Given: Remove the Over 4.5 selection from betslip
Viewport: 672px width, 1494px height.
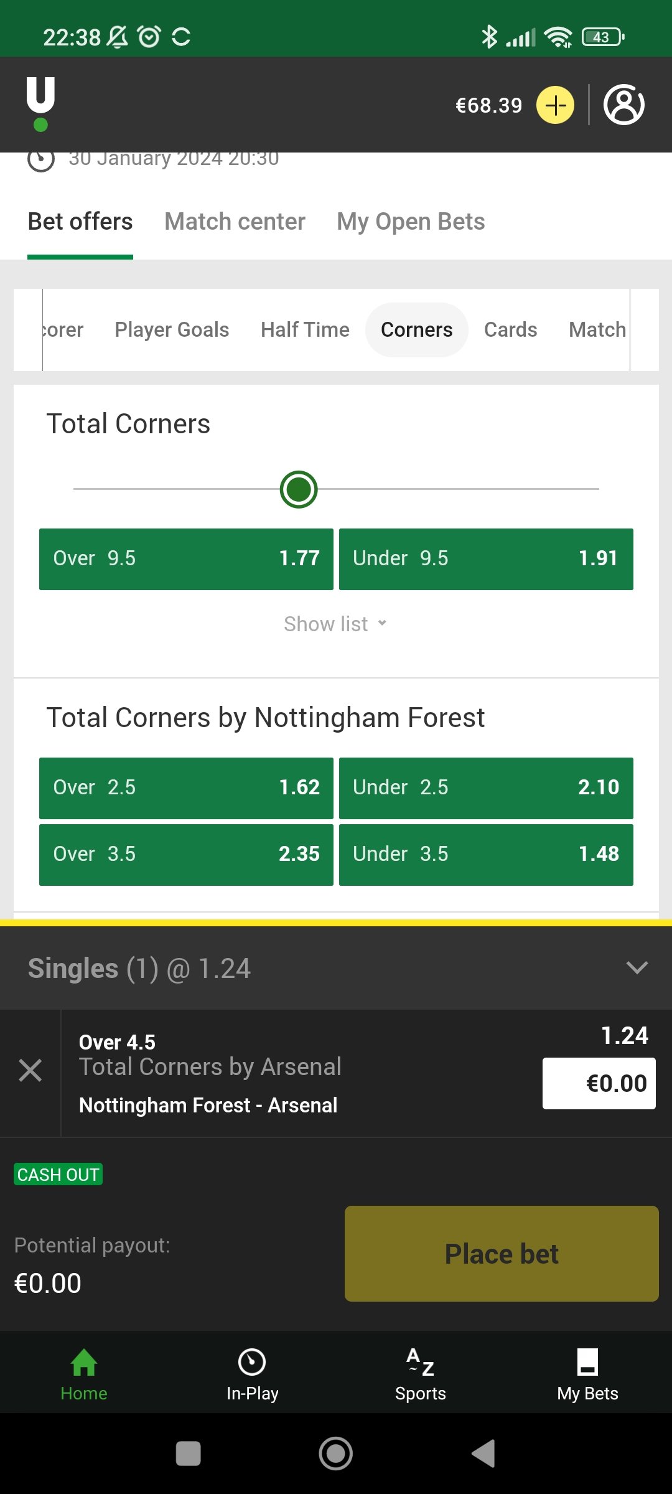Looking at the screenshot, I should tap(30, 1071).
